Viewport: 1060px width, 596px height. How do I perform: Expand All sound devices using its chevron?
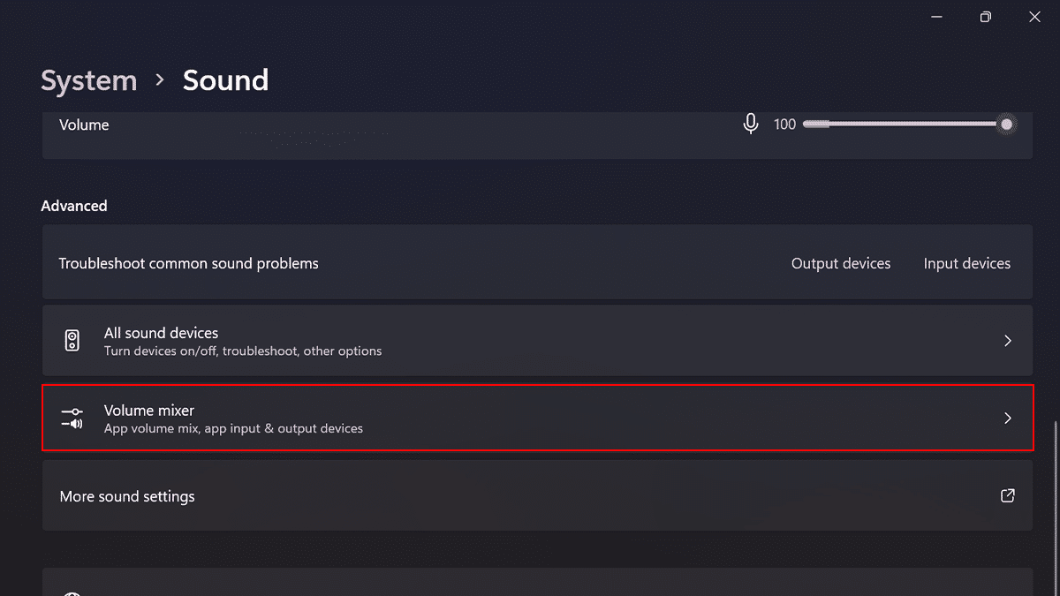1008,341
